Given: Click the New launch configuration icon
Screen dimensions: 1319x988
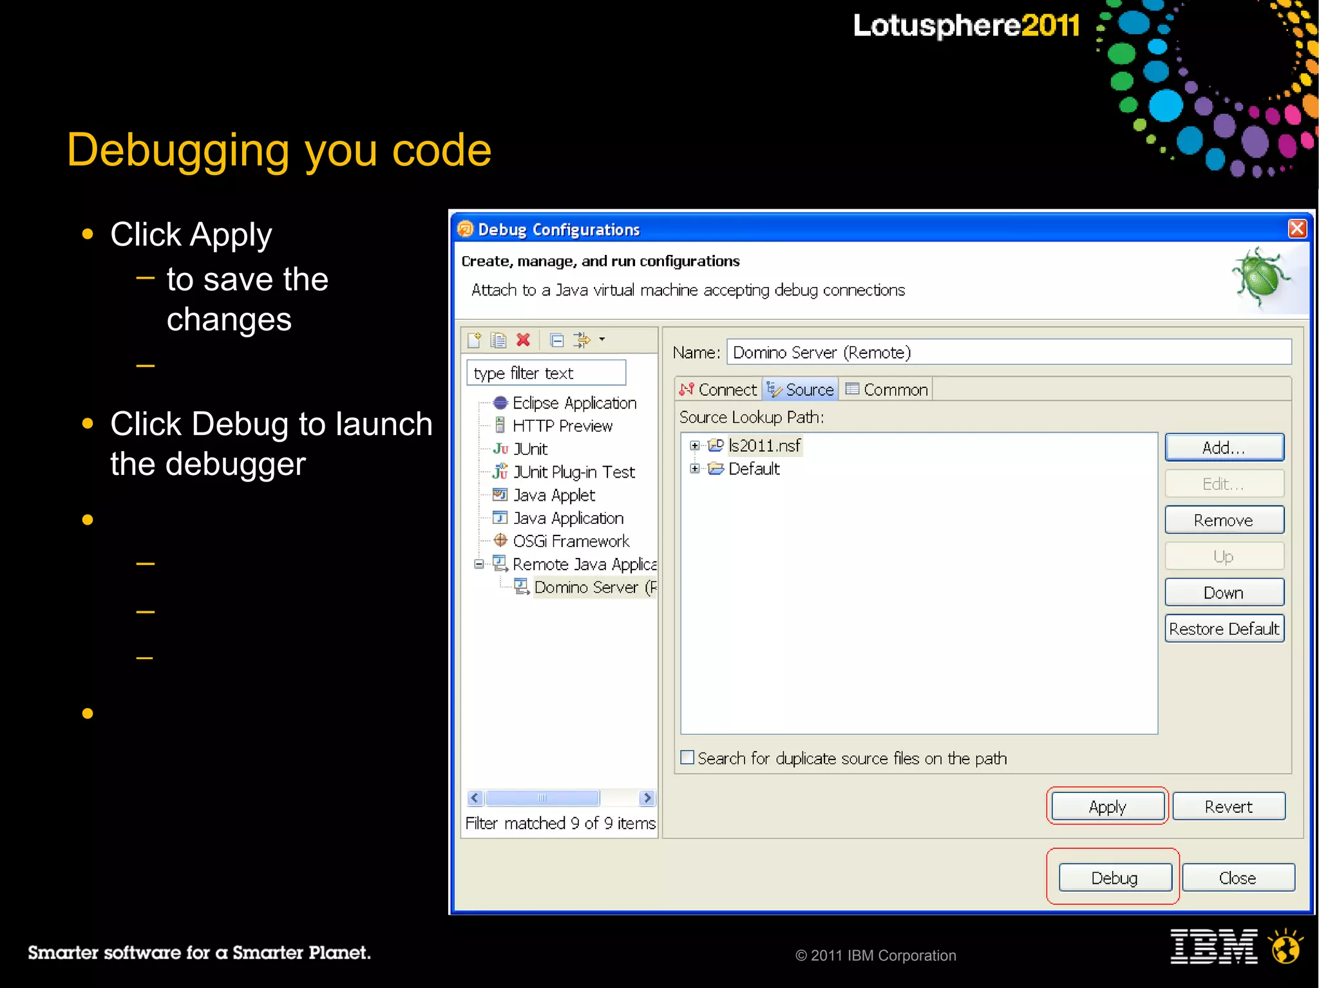Looking at the screenshot, I should 475,340.
